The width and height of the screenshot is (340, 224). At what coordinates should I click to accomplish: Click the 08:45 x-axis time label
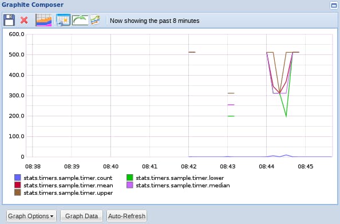pos(306,167)
